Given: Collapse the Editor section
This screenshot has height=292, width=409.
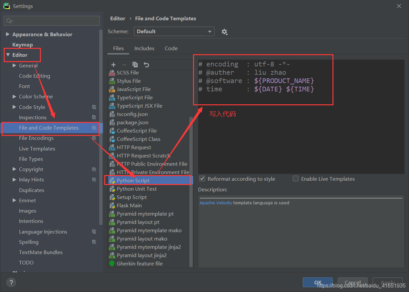Looking at the screenshot, I should pyautogui.click(x=8, y=55).
